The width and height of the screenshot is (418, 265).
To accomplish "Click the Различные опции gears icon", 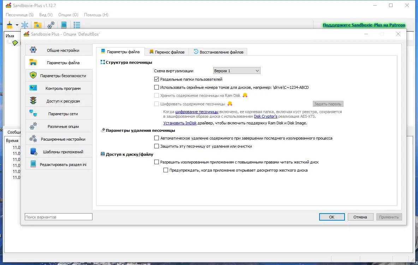I will [33, 126].
